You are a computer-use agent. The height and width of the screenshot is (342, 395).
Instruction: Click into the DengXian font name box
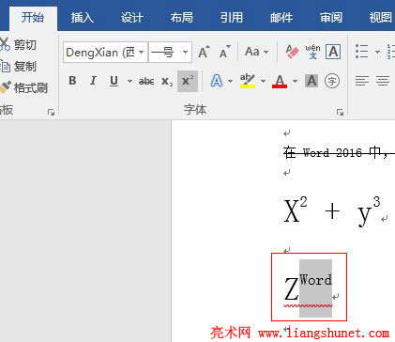pos(100,53)
